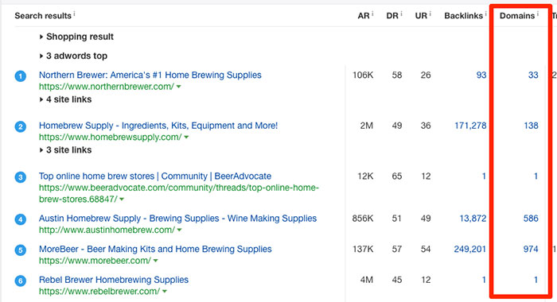Open MoreBeer - Beer Making Kits result title
This screenshot has width=557, height=302.
pos(155,249)
